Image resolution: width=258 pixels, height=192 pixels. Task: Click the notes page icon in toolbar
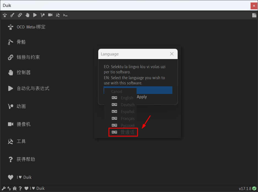254,15
